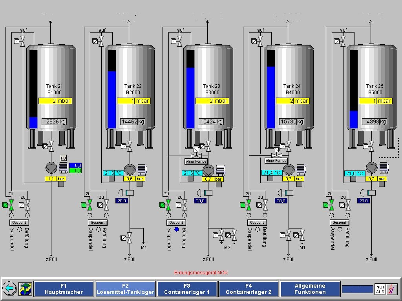The width and height of the screenshot is (402, 301).
Task: Toggle the Befüllung valve below Tank 21
Action: pos(27,205)
